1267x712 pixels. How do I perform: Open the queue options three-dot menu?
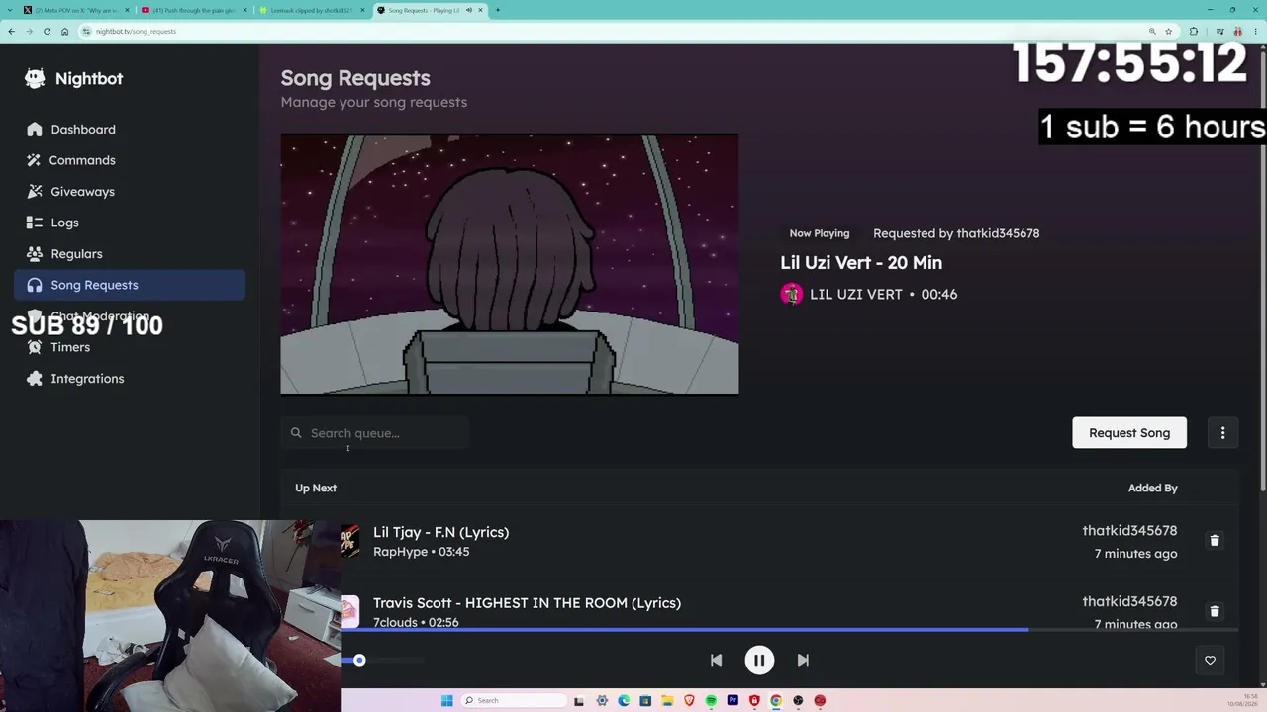pyautogui.click(x=1222, y=433)
